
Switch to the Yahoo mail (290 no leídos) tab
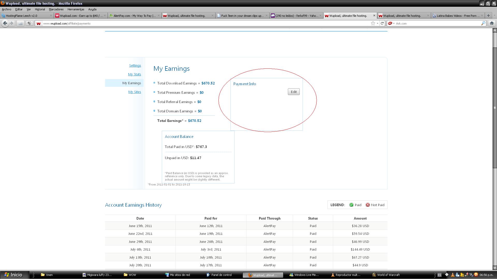click(x=296, y=16)
